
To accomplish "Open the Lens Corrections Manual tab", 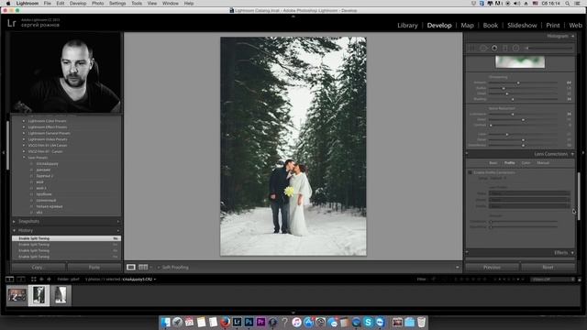I will click(543, 163).
